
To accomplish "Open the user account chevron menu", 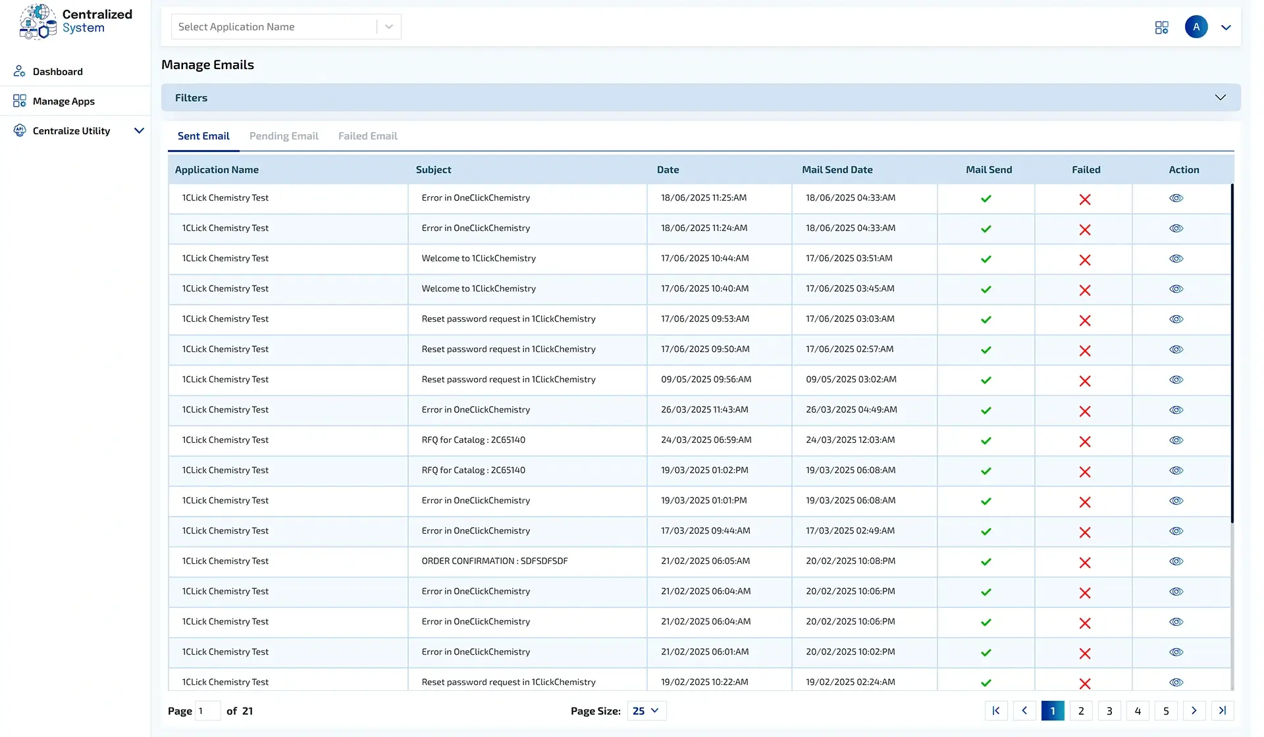I will [x=1226, y=28].
